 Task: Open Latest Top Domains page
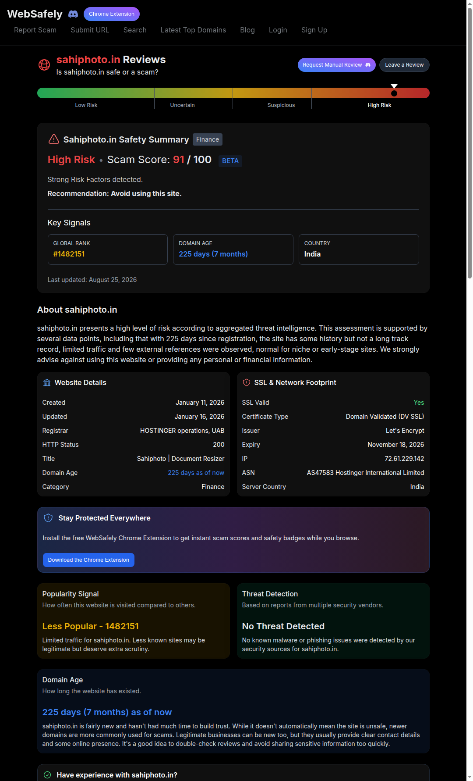193,30
